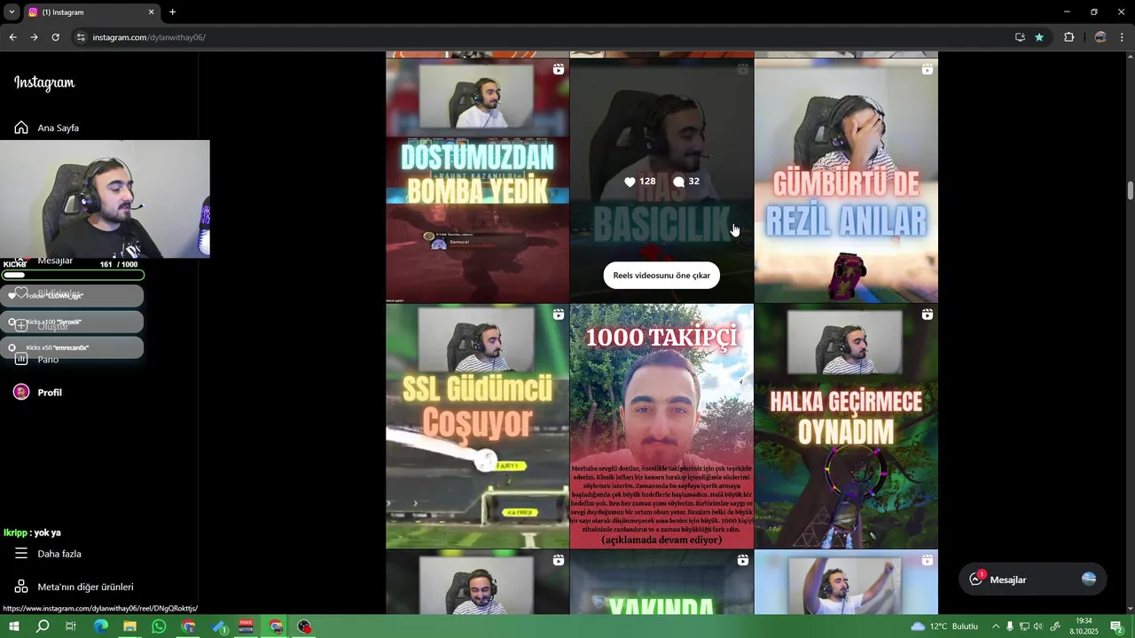Image resolution: width=1135 pixels, height=638 pixels.
Task: Open Voicemeeter from taskbar
Action: pos(246,626)
